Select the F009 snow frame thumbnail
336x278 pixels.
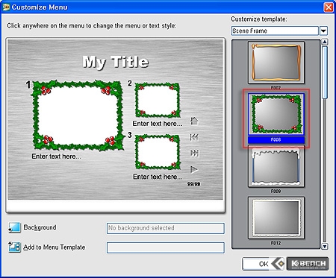coord(276,166)
